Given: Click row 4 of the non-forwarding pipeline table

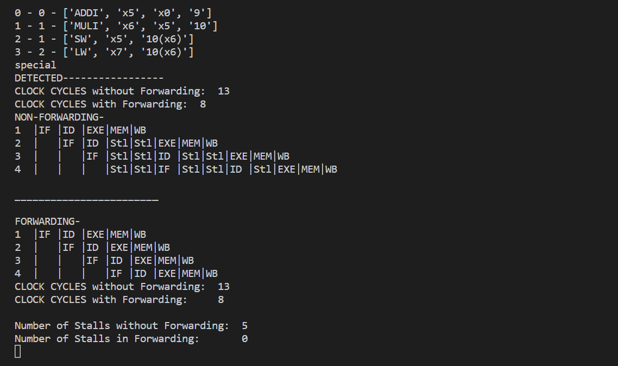Looking at the screenshot, I should (176, 169).
